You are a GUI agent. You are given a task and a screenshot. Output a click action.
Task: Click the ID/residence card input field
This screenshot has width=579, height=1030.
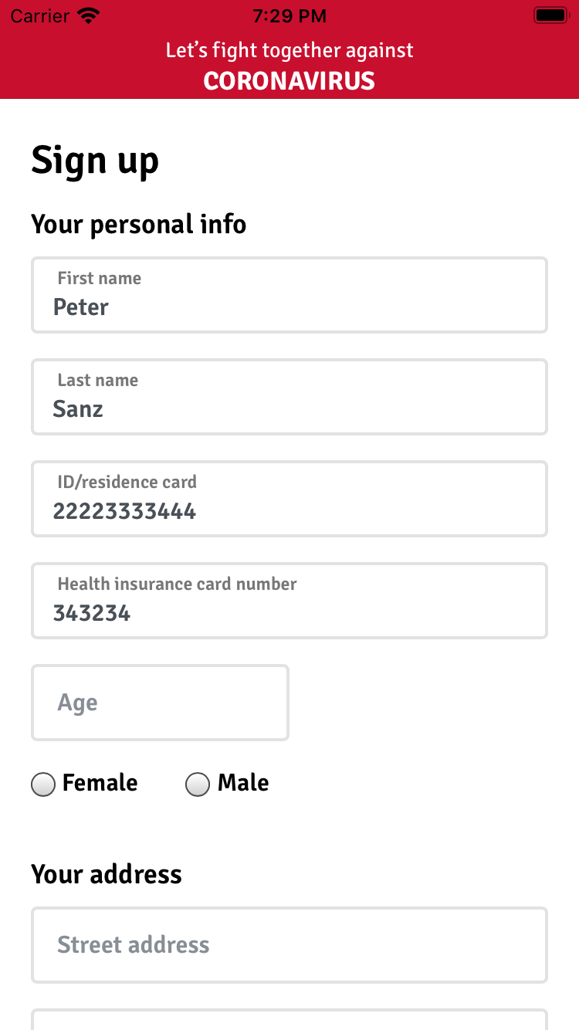coord(289,500)
